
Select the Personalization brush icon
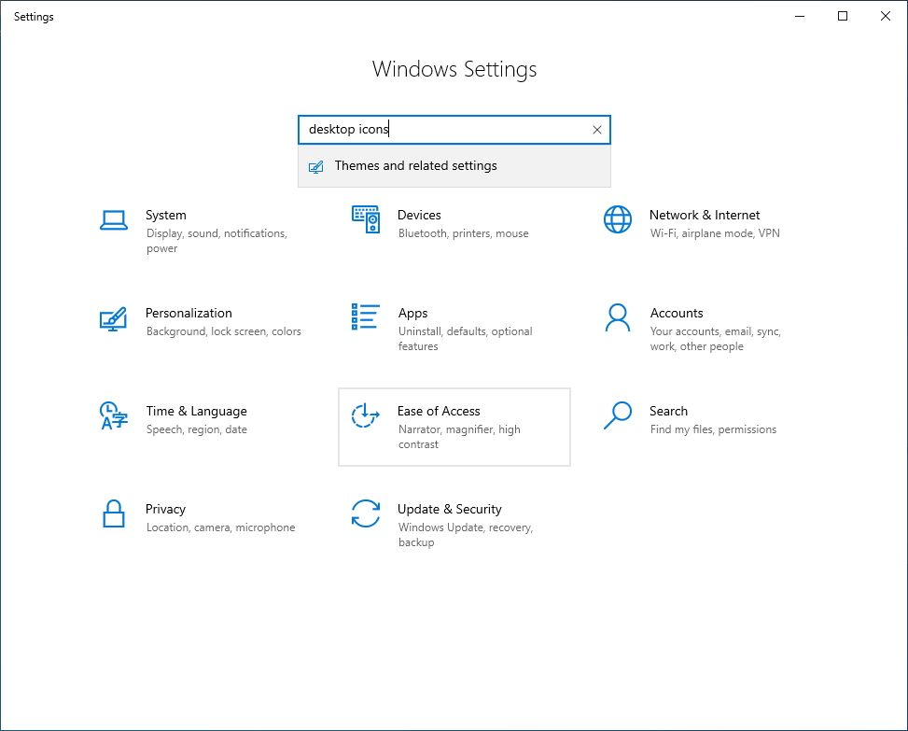coord(114,318)
